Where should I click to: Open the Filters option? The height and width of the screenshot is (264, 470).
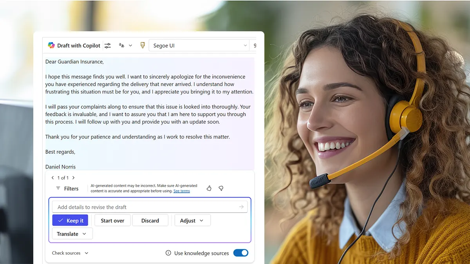[67, 189]
